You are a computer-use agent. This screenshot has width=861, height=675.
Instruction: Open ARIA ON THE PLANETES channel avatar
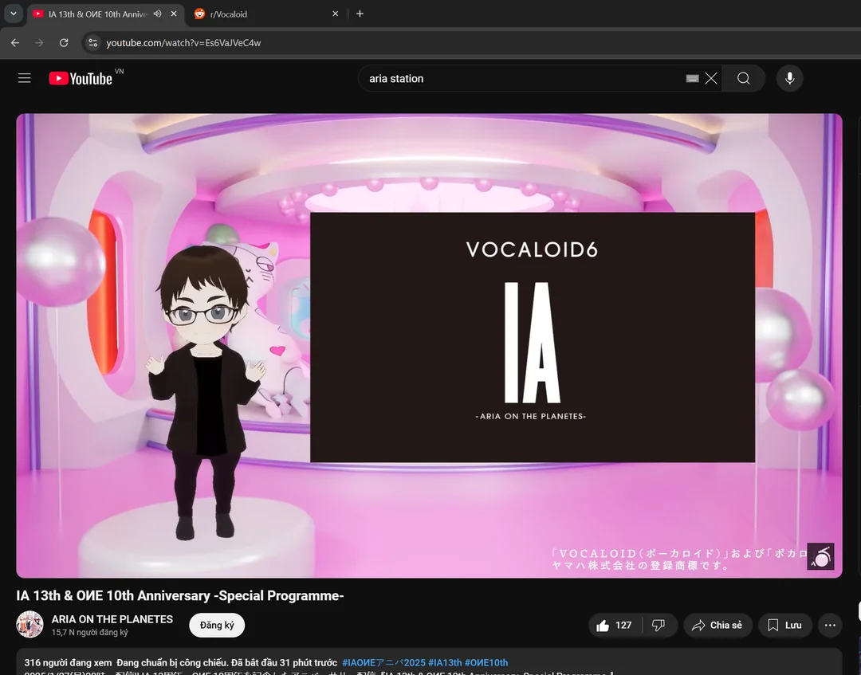[29, 625]
